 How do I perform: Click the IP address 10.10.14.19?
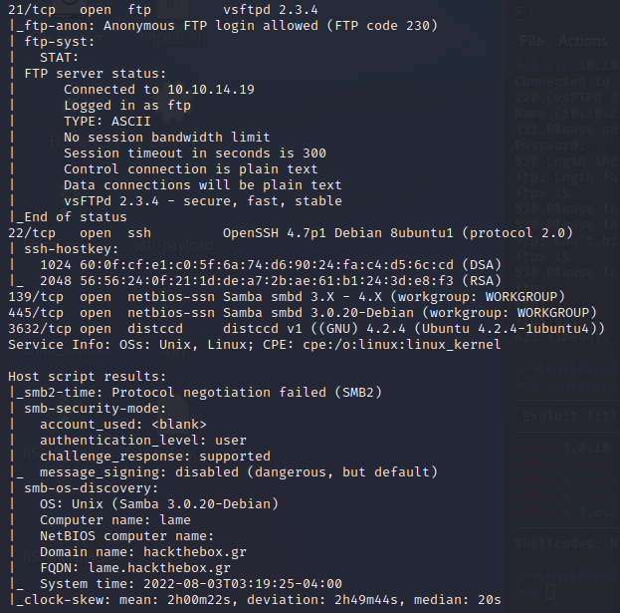[211, 90]
